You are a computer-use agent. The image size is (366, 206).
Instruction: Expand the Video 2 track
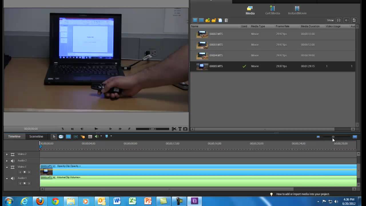(7, 154)
